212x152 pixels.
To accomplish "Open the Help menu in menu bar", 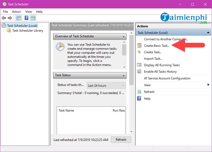I will tap(39, 12).
